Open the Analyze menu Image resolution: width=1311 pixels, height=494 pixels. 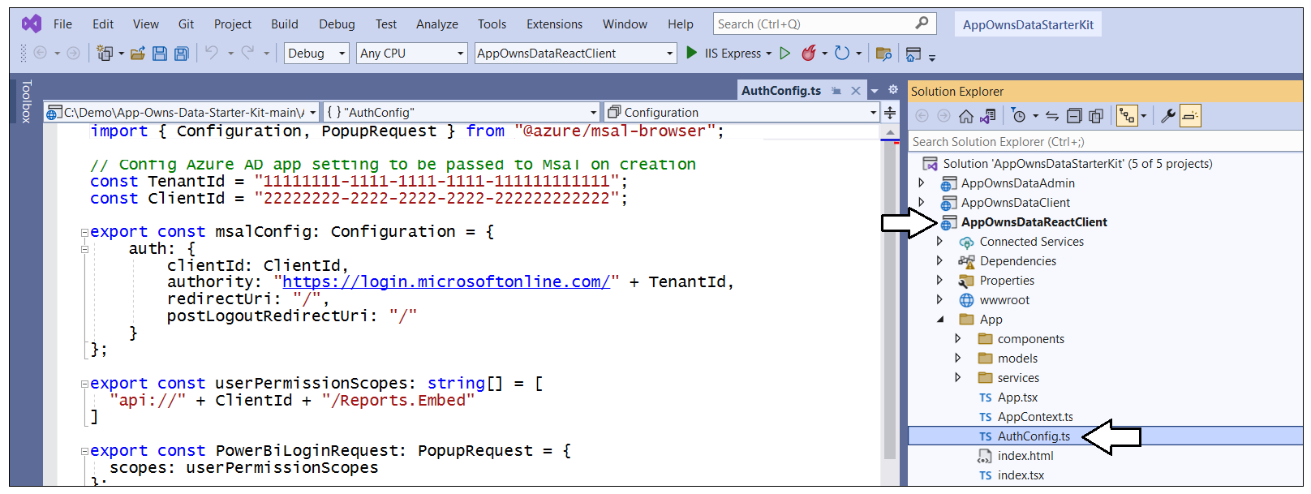[437, 24]
